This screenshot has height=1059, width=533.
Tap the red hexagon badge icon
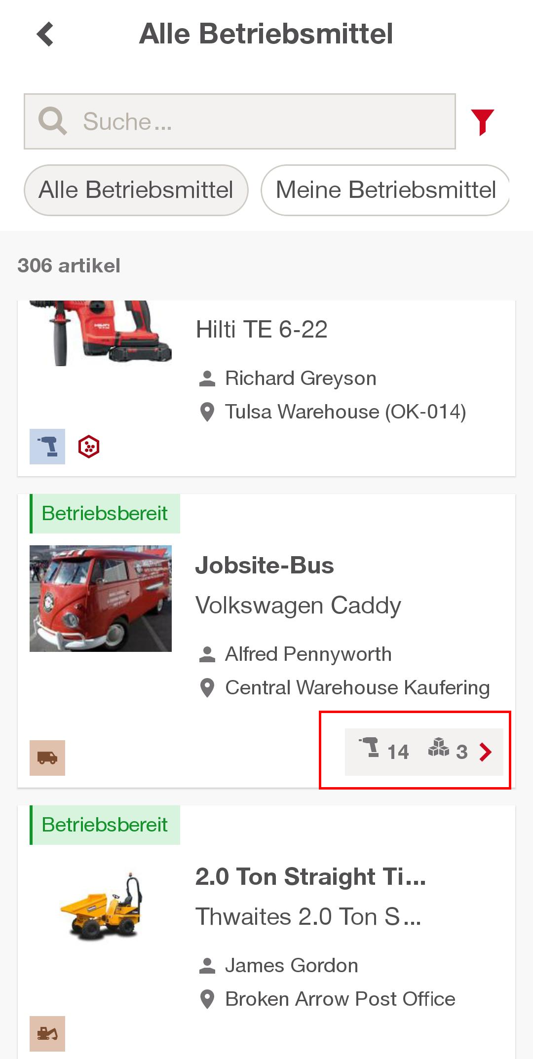[89, 447]
